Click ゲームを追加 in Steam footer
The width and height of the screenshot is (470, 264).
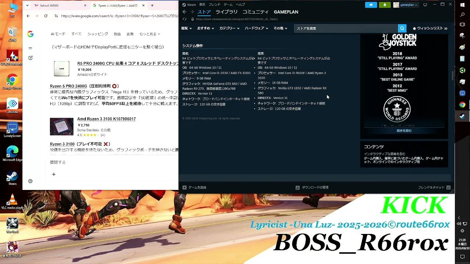pyautogui.click(x=195, y=187)
